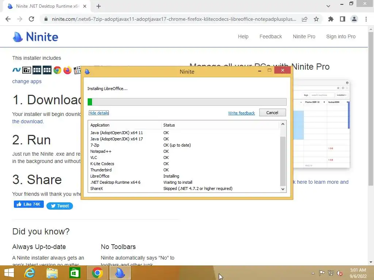The height and width of the screenshot is (280, 374).
Task: Select the Thunderbird row
Action: point(184,170)
